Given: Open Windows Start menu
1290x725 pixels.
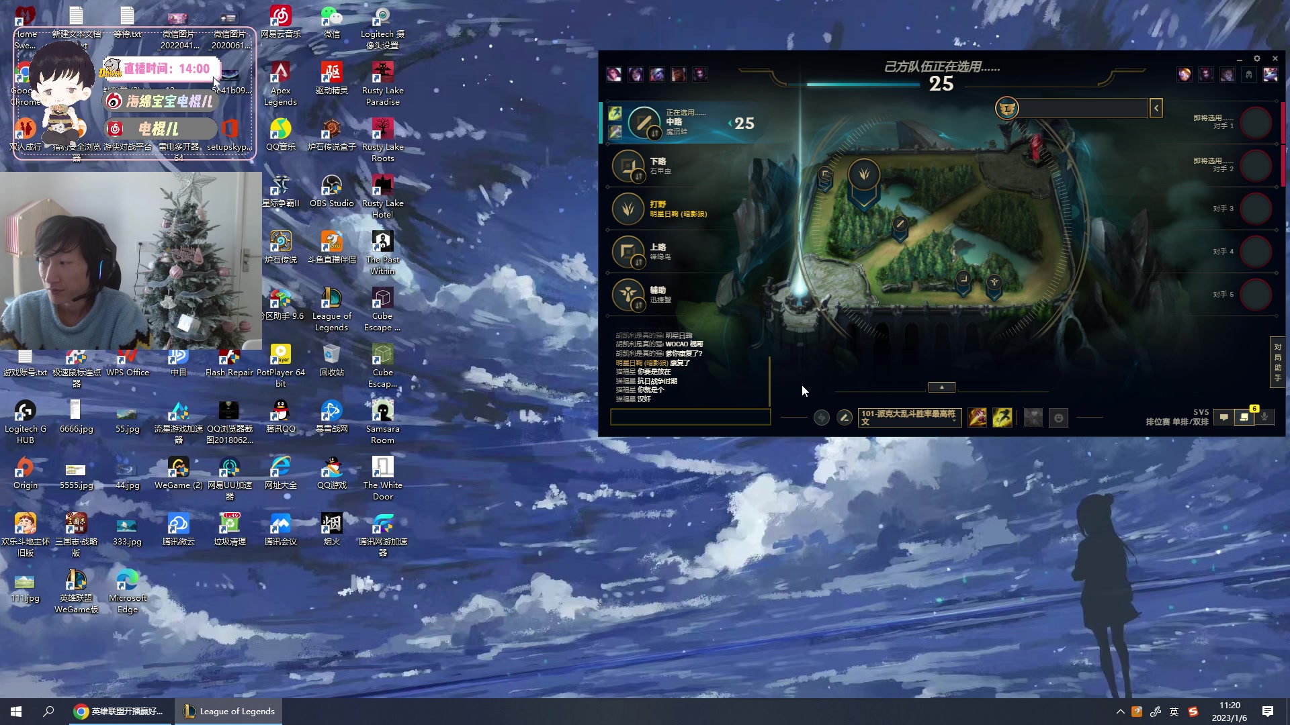Looking at the screenshot, I should click(x=16, y=712).
